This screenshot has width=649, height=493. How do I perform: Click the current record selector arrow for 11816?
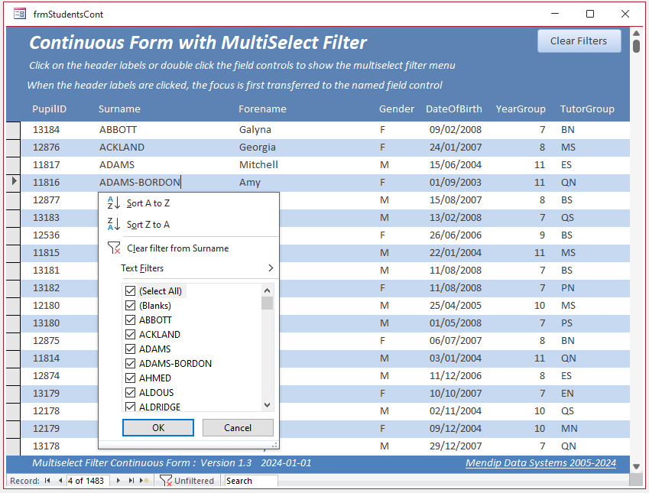[14, 181]
